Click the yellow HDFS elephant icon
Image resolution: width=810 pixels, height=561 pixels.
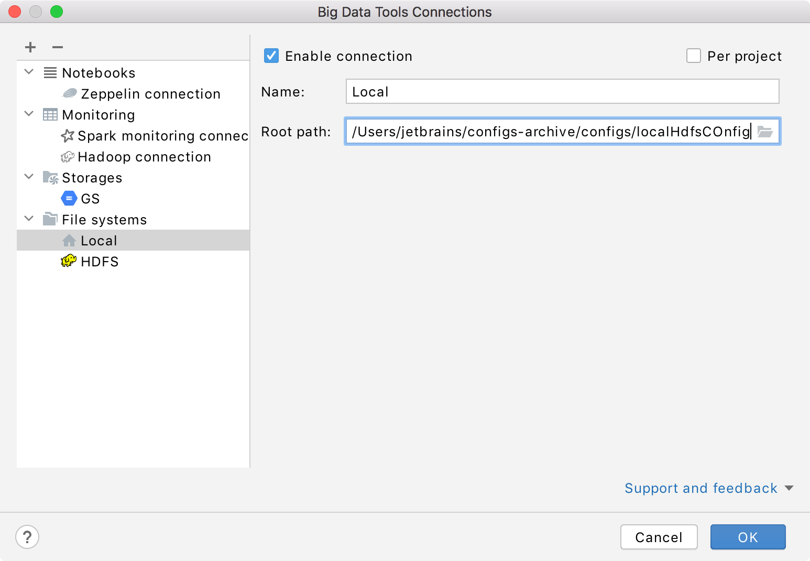point(69,261)
